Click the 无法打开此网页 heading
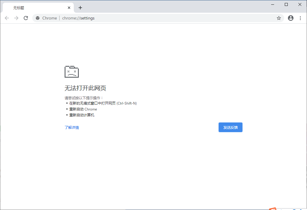The width and height of the screenshot is (307, 210). click(85, 88)
